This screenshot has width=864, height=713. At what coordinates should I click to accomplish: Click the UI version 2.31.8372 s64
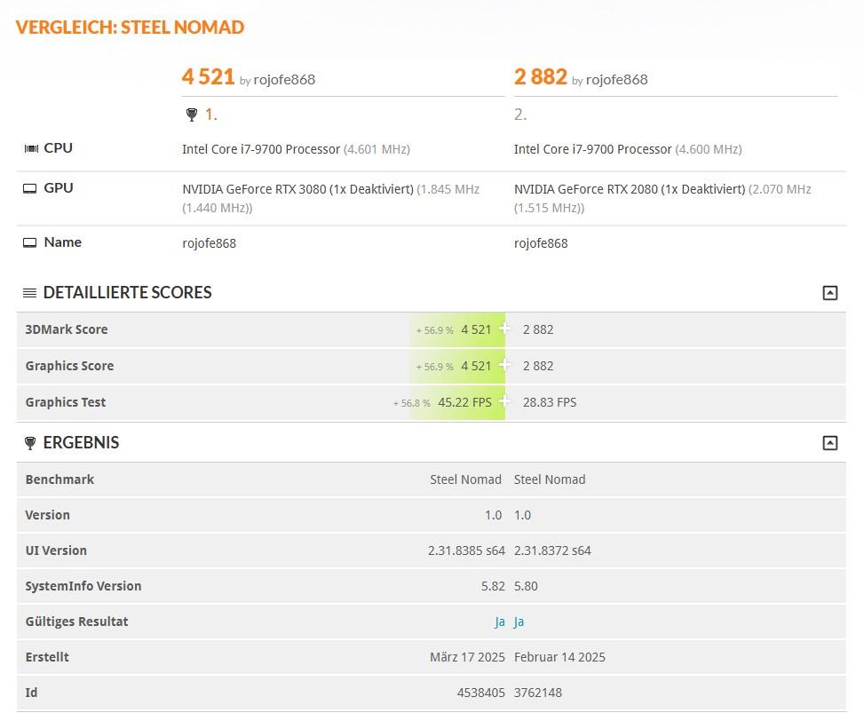tap(552, 551)
